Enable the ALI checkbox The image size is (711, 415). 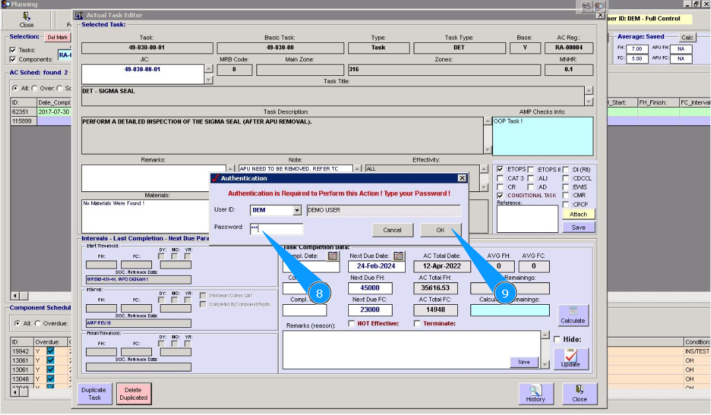pos(531,178)
